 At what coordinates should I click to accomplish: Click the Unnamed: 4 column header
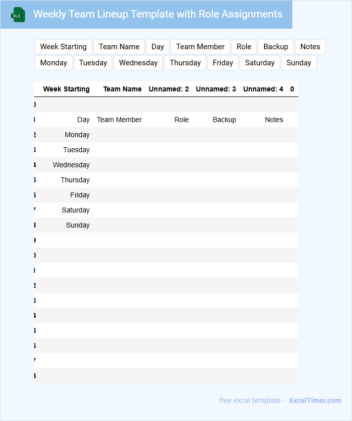(263, 89)
